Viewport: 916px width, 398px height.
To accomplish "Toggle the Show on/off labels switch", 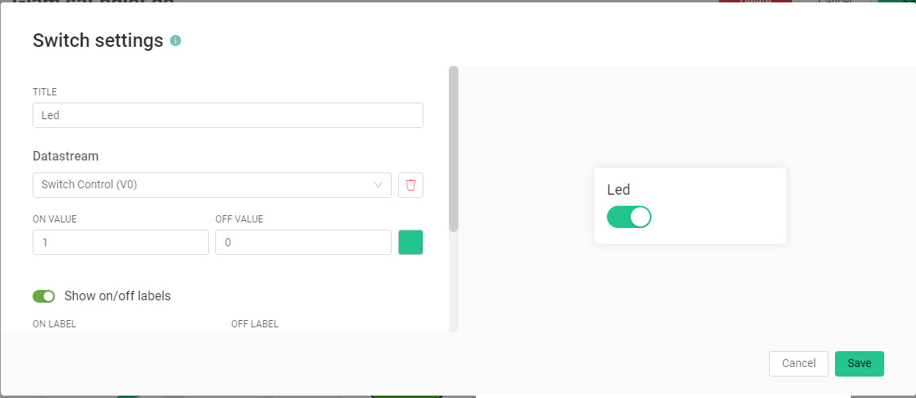I will click(x=44, y=296).
